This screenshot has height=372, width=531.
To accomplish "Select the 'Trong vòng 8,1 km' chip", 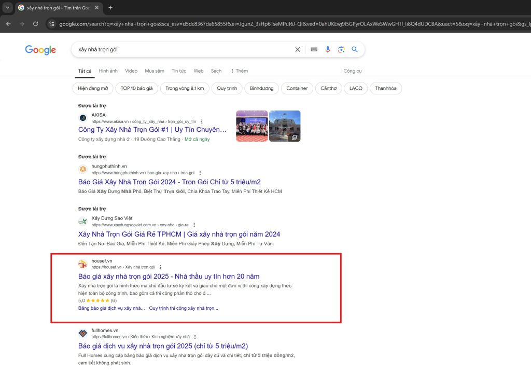I will click(x=185, y=88).
